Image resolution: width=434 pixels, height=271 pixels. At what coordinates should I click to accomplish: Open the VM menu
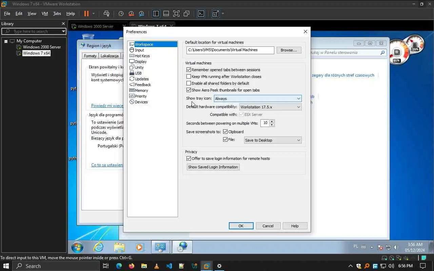[x=45, y=14]
